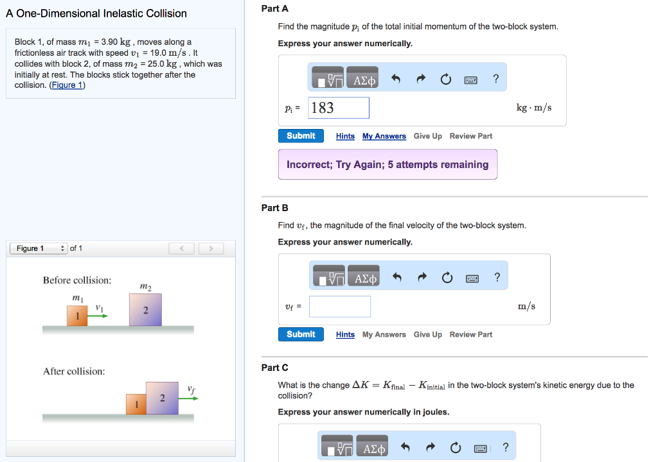The width and height of the screenshot is (658, 462).
Task: Submit the Part A answer
Action: click(301, 136)
